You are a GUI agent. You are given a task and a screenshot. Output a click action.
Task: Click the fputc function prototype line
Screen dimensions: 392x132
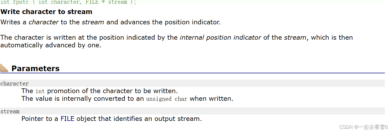[x=68, y=2]
